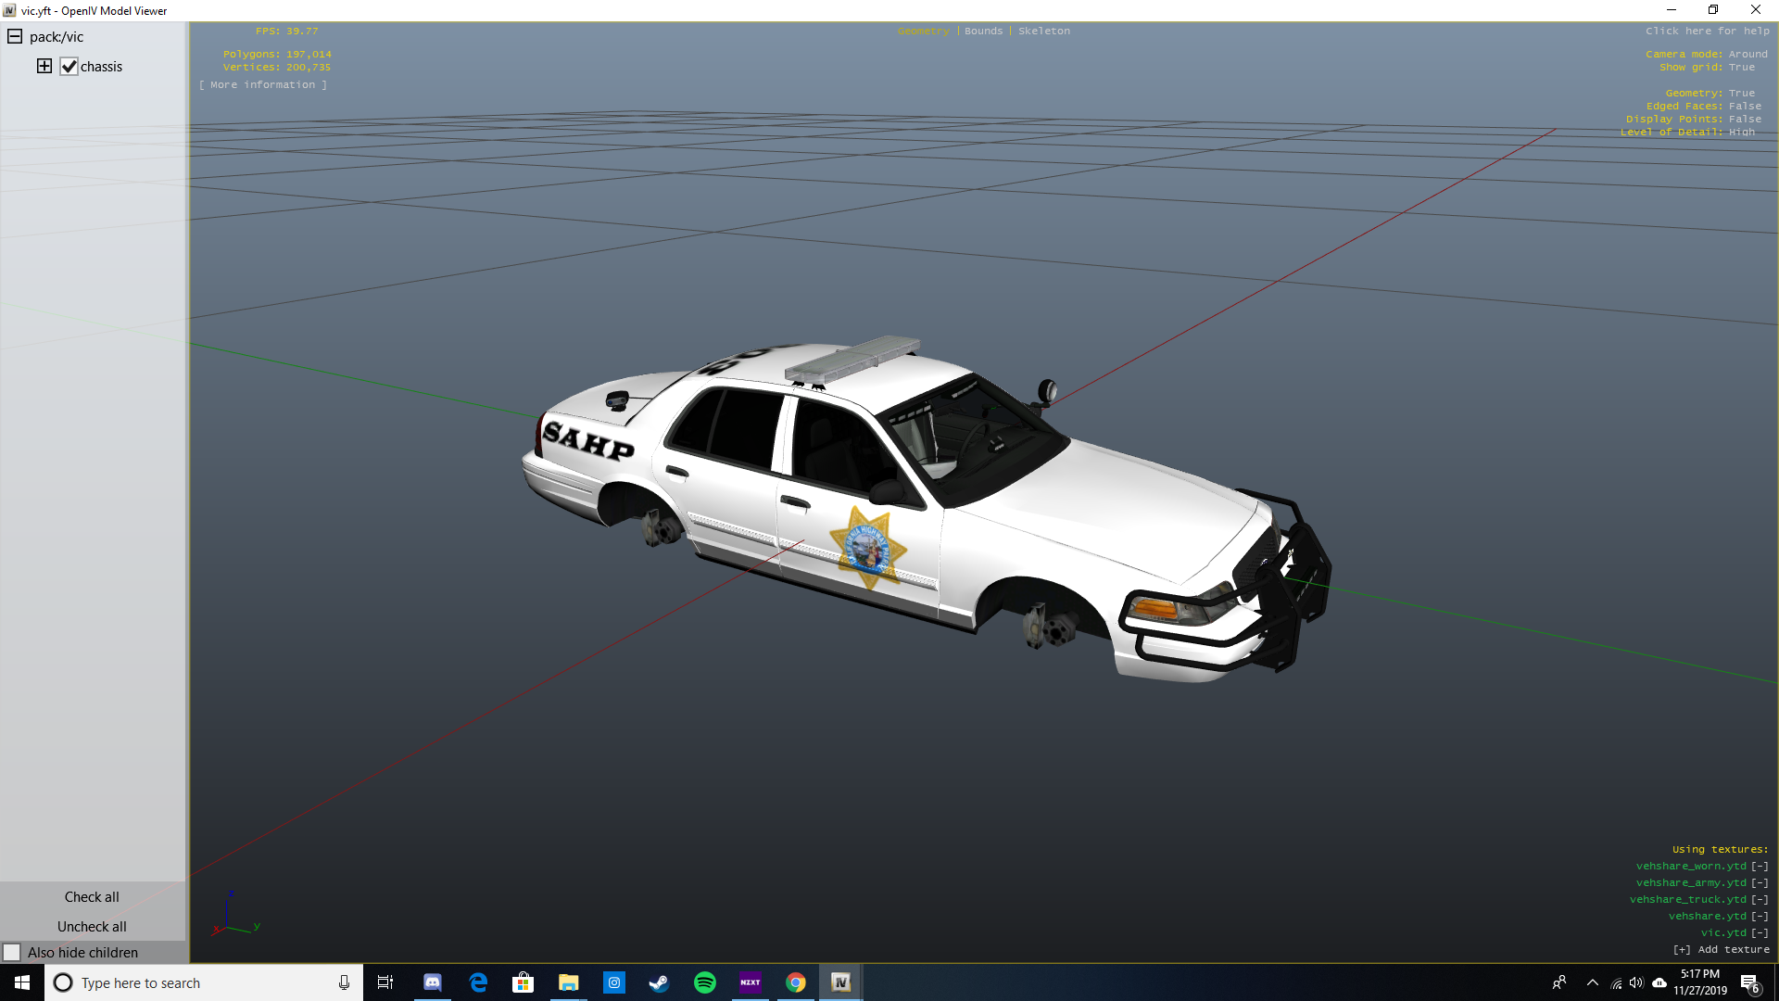Open File Explorer from the taskbar

click(568, 982)
